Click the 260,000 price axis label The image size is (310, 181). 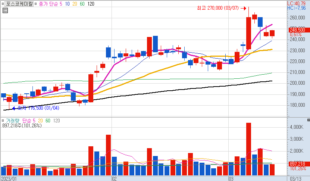[x=297, y=18]
